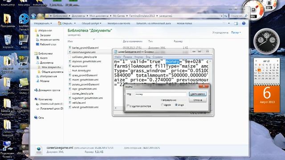This screenshot has height=160, width=285.
Task: Click Explorer's Forward navigation arrow
Action: pyautogui.click(x=40, y=16)
